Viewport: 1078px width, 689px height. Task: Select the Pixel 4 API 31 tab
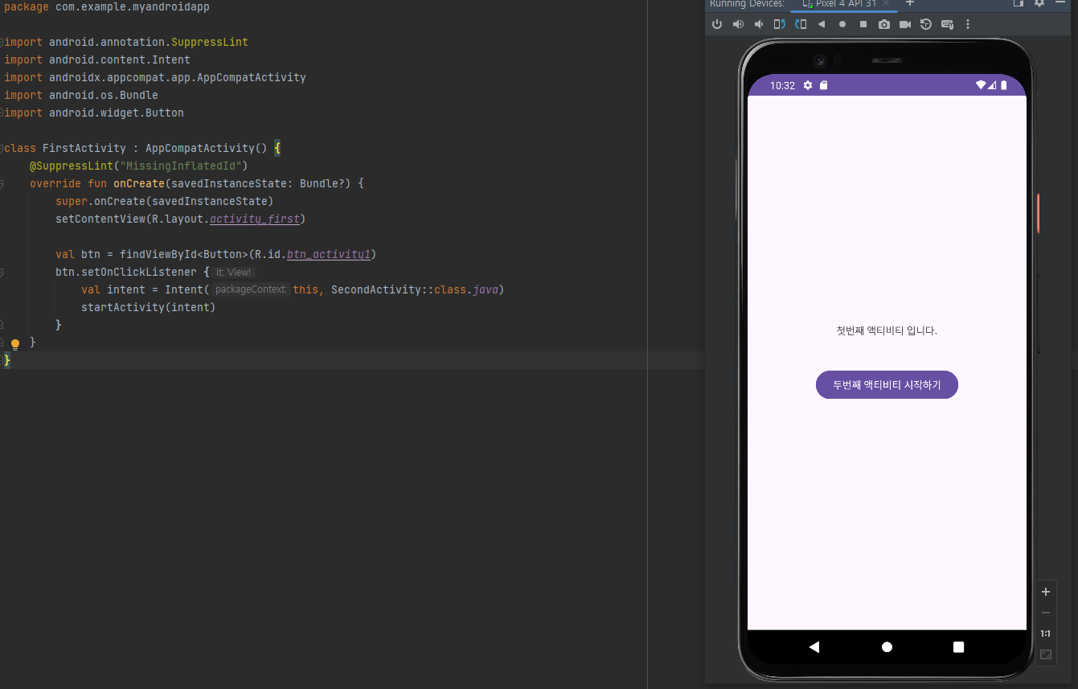point(839,4)
